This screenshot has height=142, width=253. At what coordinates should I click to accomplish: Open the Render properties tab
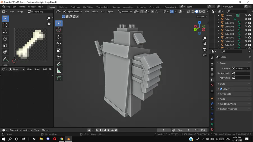tap(212, 64)
